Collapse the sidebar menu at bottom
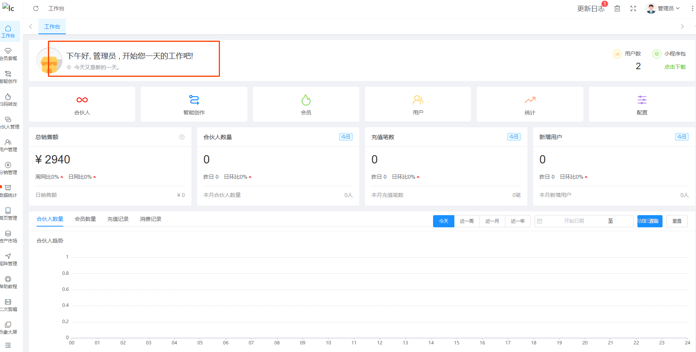The width and height of the screenshot is (696, 352). tap(8, 345)
